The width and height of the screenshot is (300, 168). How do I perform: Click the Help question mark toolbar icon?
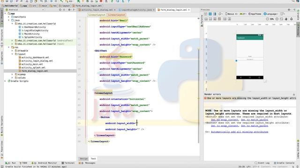pos(129,1)
